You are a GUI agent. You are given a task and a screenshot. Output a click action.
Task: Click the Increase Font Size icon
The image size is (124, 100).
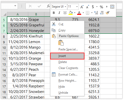82,7
